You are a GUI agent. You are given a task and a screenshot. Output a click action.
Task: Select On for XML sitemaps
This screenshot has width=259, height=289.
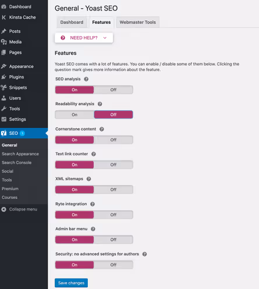click(74, 190)
